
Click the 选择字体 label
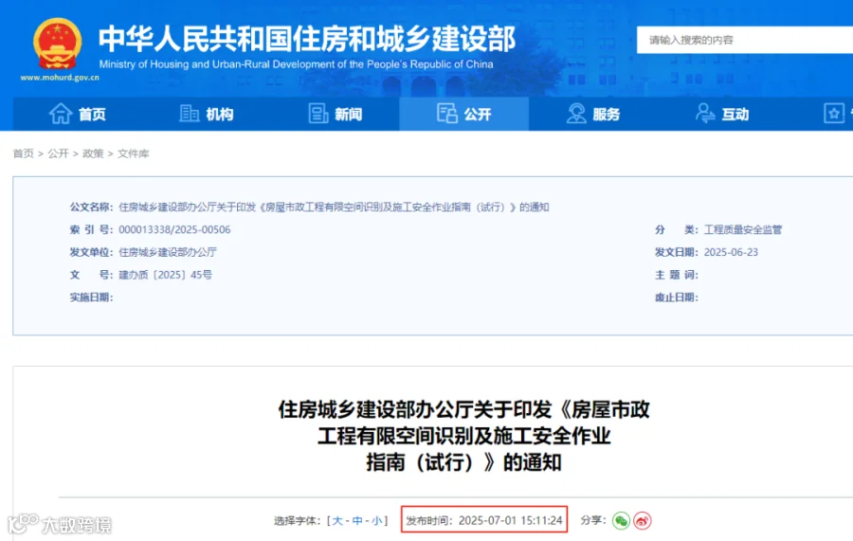click(x=297, y=521)
